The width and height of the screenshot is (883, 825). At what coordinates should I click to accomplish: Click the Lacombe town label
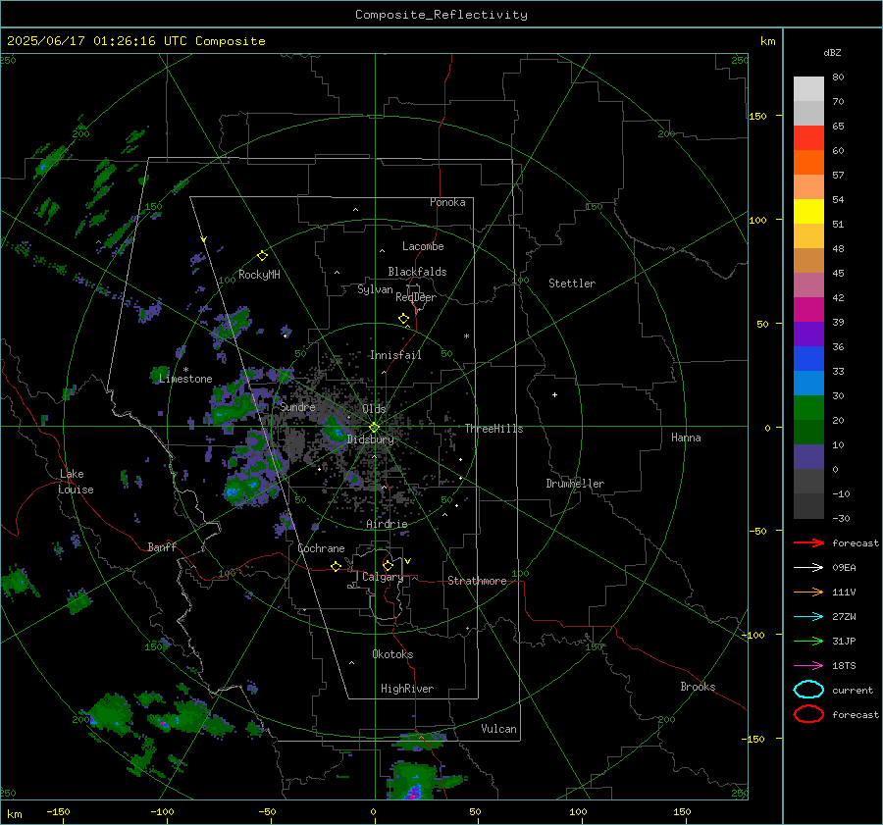click(x=423, y=246)
